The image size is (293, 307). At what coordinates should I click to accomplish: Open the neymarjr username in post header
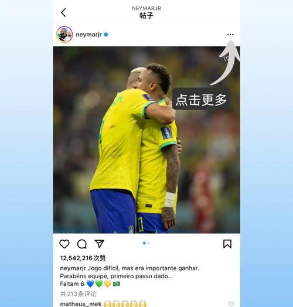(88, 35)
